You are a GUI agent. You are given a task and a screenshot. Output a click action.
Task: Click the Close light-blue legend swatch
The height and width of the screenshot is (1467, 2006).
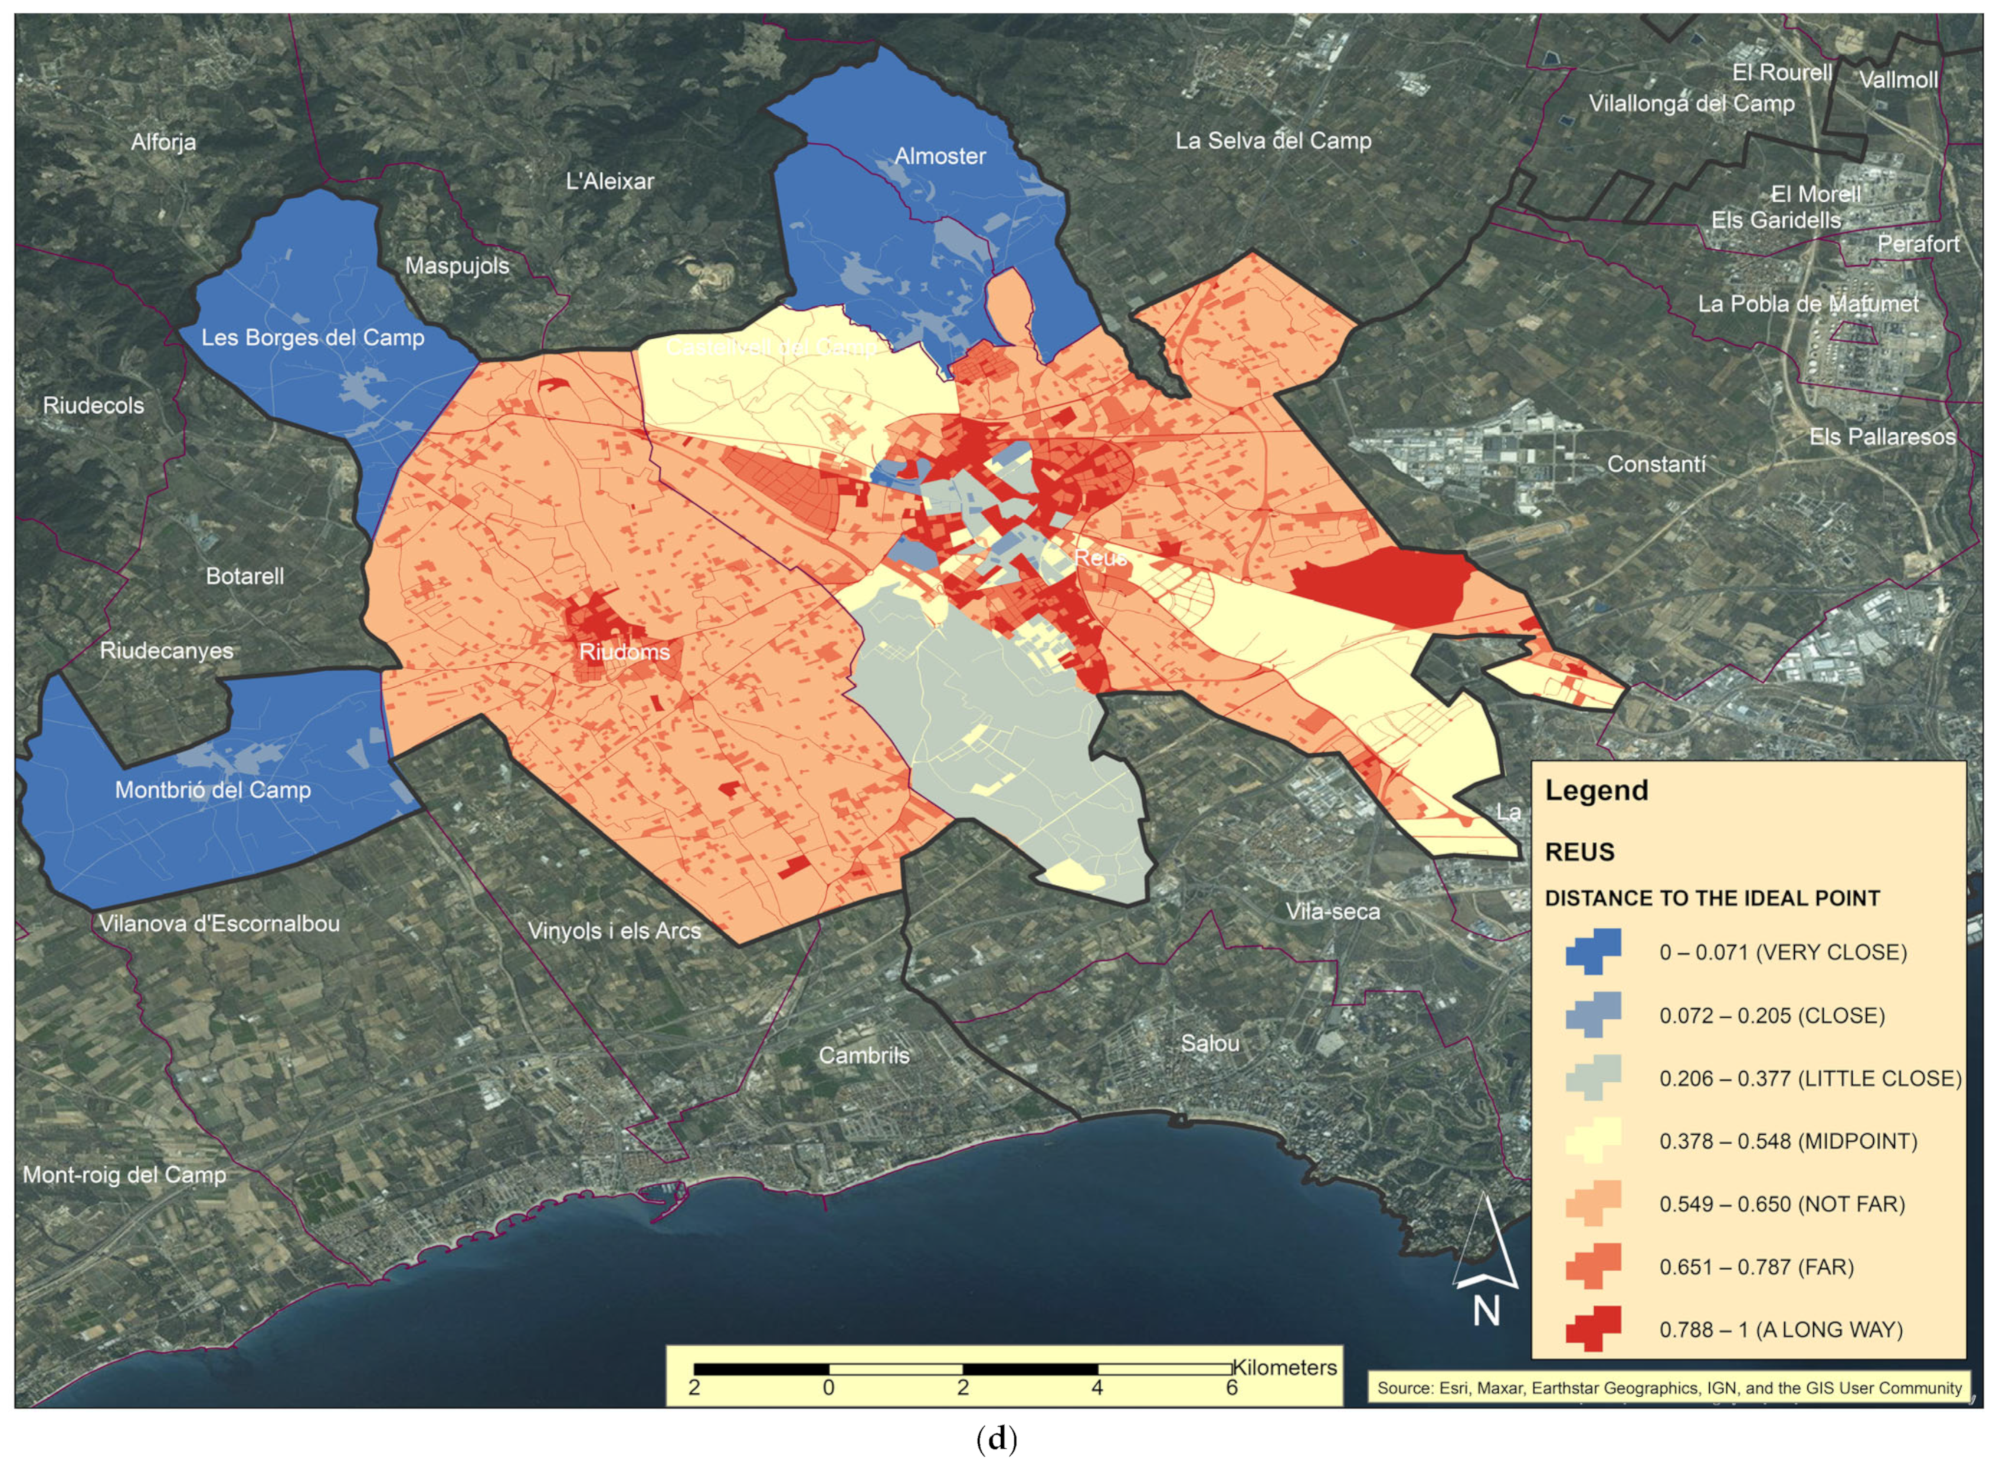[1594, 1014]
